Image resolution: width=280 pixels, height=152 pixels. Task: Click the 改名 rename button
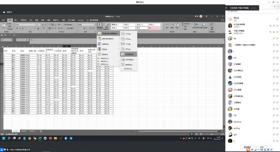[x=262, y=147]
